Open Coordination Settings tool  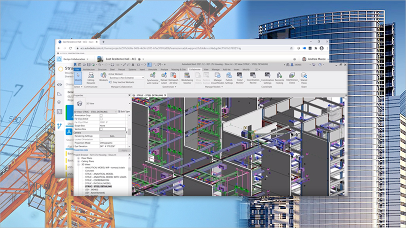tap(267, 78)
